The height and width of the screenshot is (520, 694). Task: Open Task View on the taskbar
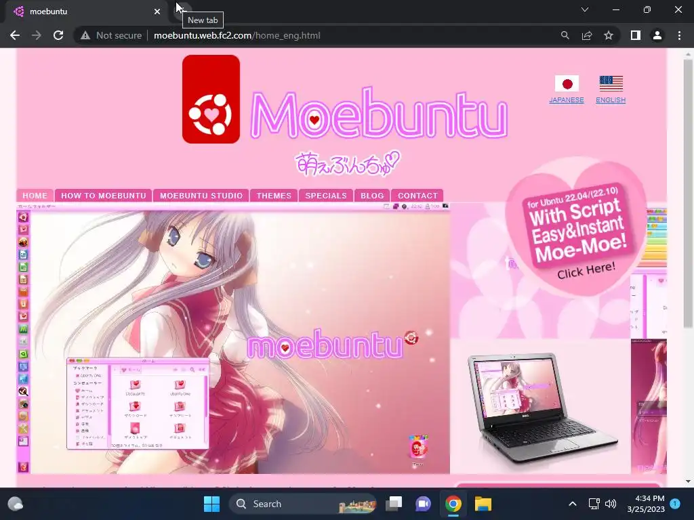[394, 504]
